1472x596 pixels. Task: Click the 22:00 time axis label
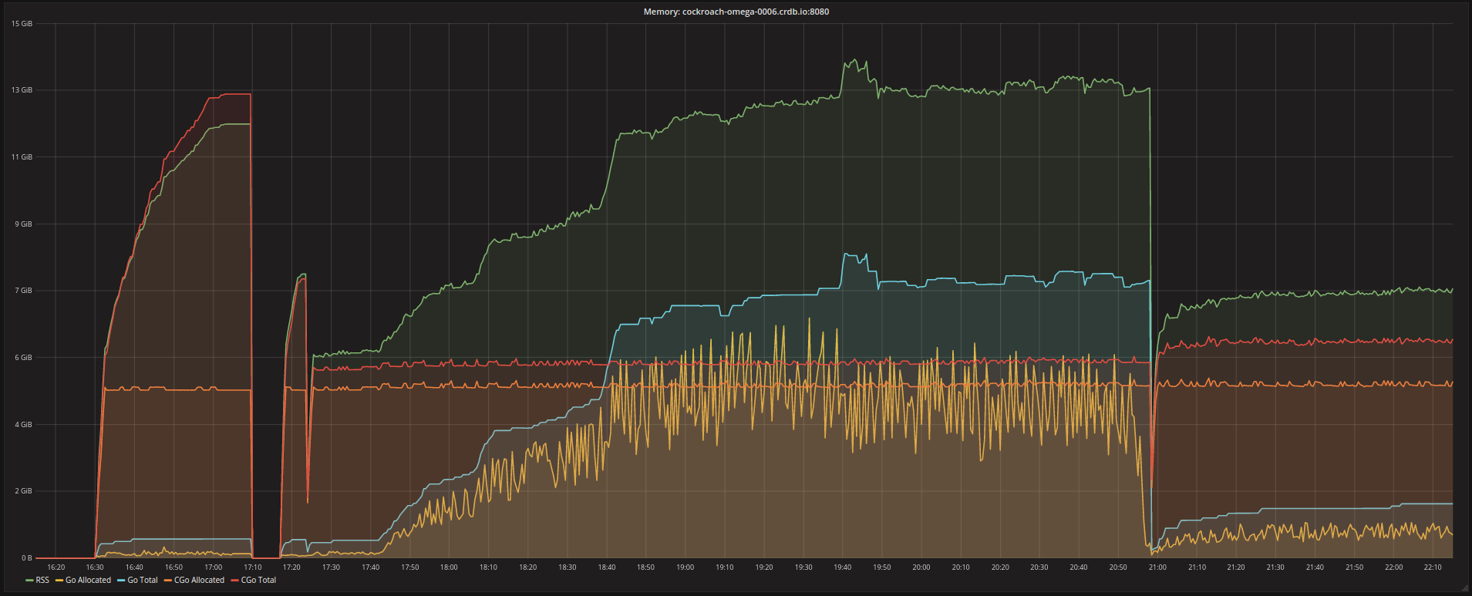[1393, 567]
